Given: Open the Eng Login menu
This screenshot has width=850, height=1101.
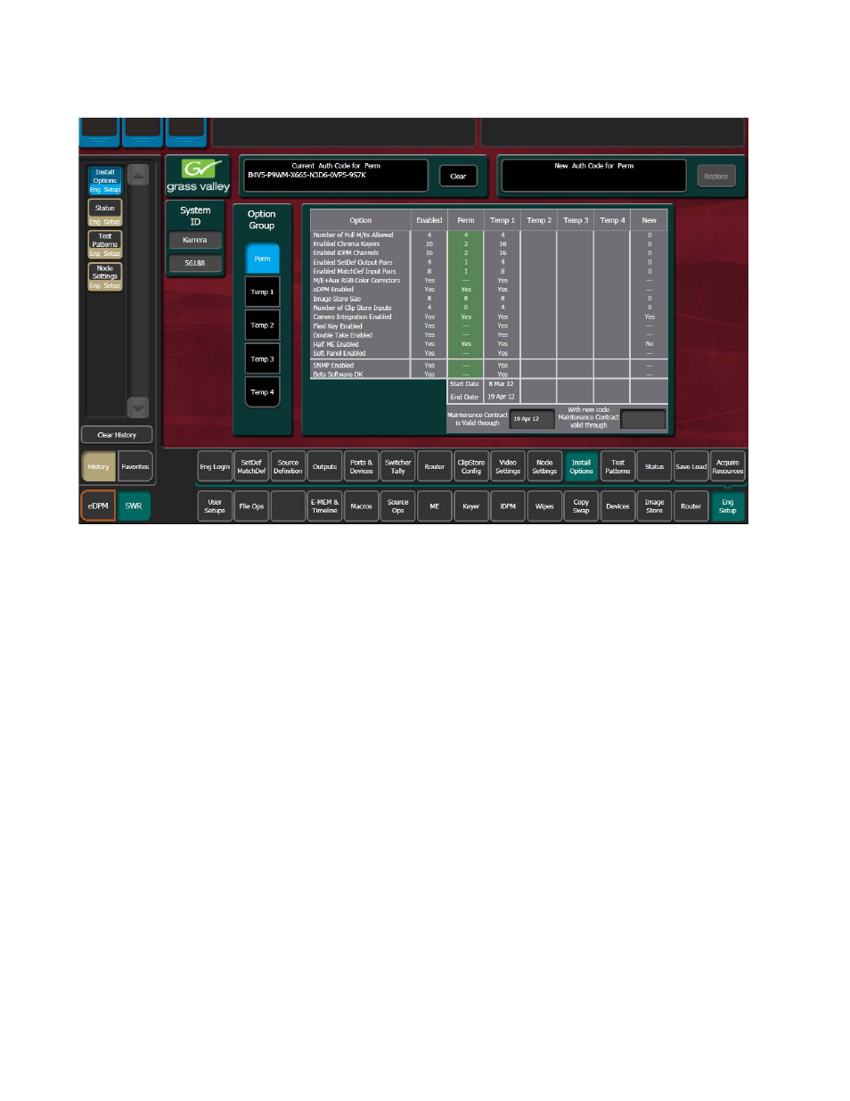Looking at the screenshot, I should pos(215,466).
